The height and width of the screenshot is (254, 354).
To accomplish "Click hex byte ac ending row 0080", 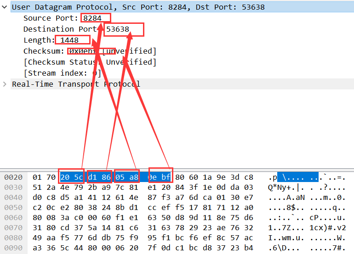I will point(249,238).
